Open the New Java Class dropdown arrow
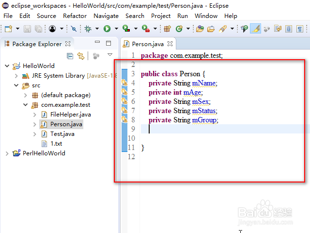Image resolution: width=310 pixels, height=233 pixels. (x=188, y=29)
